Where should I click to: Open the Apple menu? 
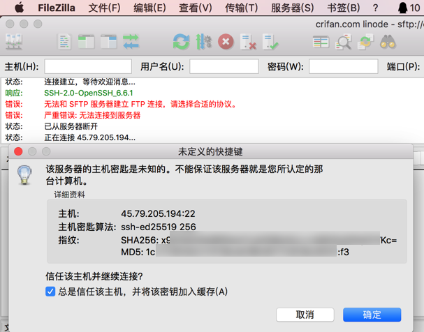(x=19, y=8)
